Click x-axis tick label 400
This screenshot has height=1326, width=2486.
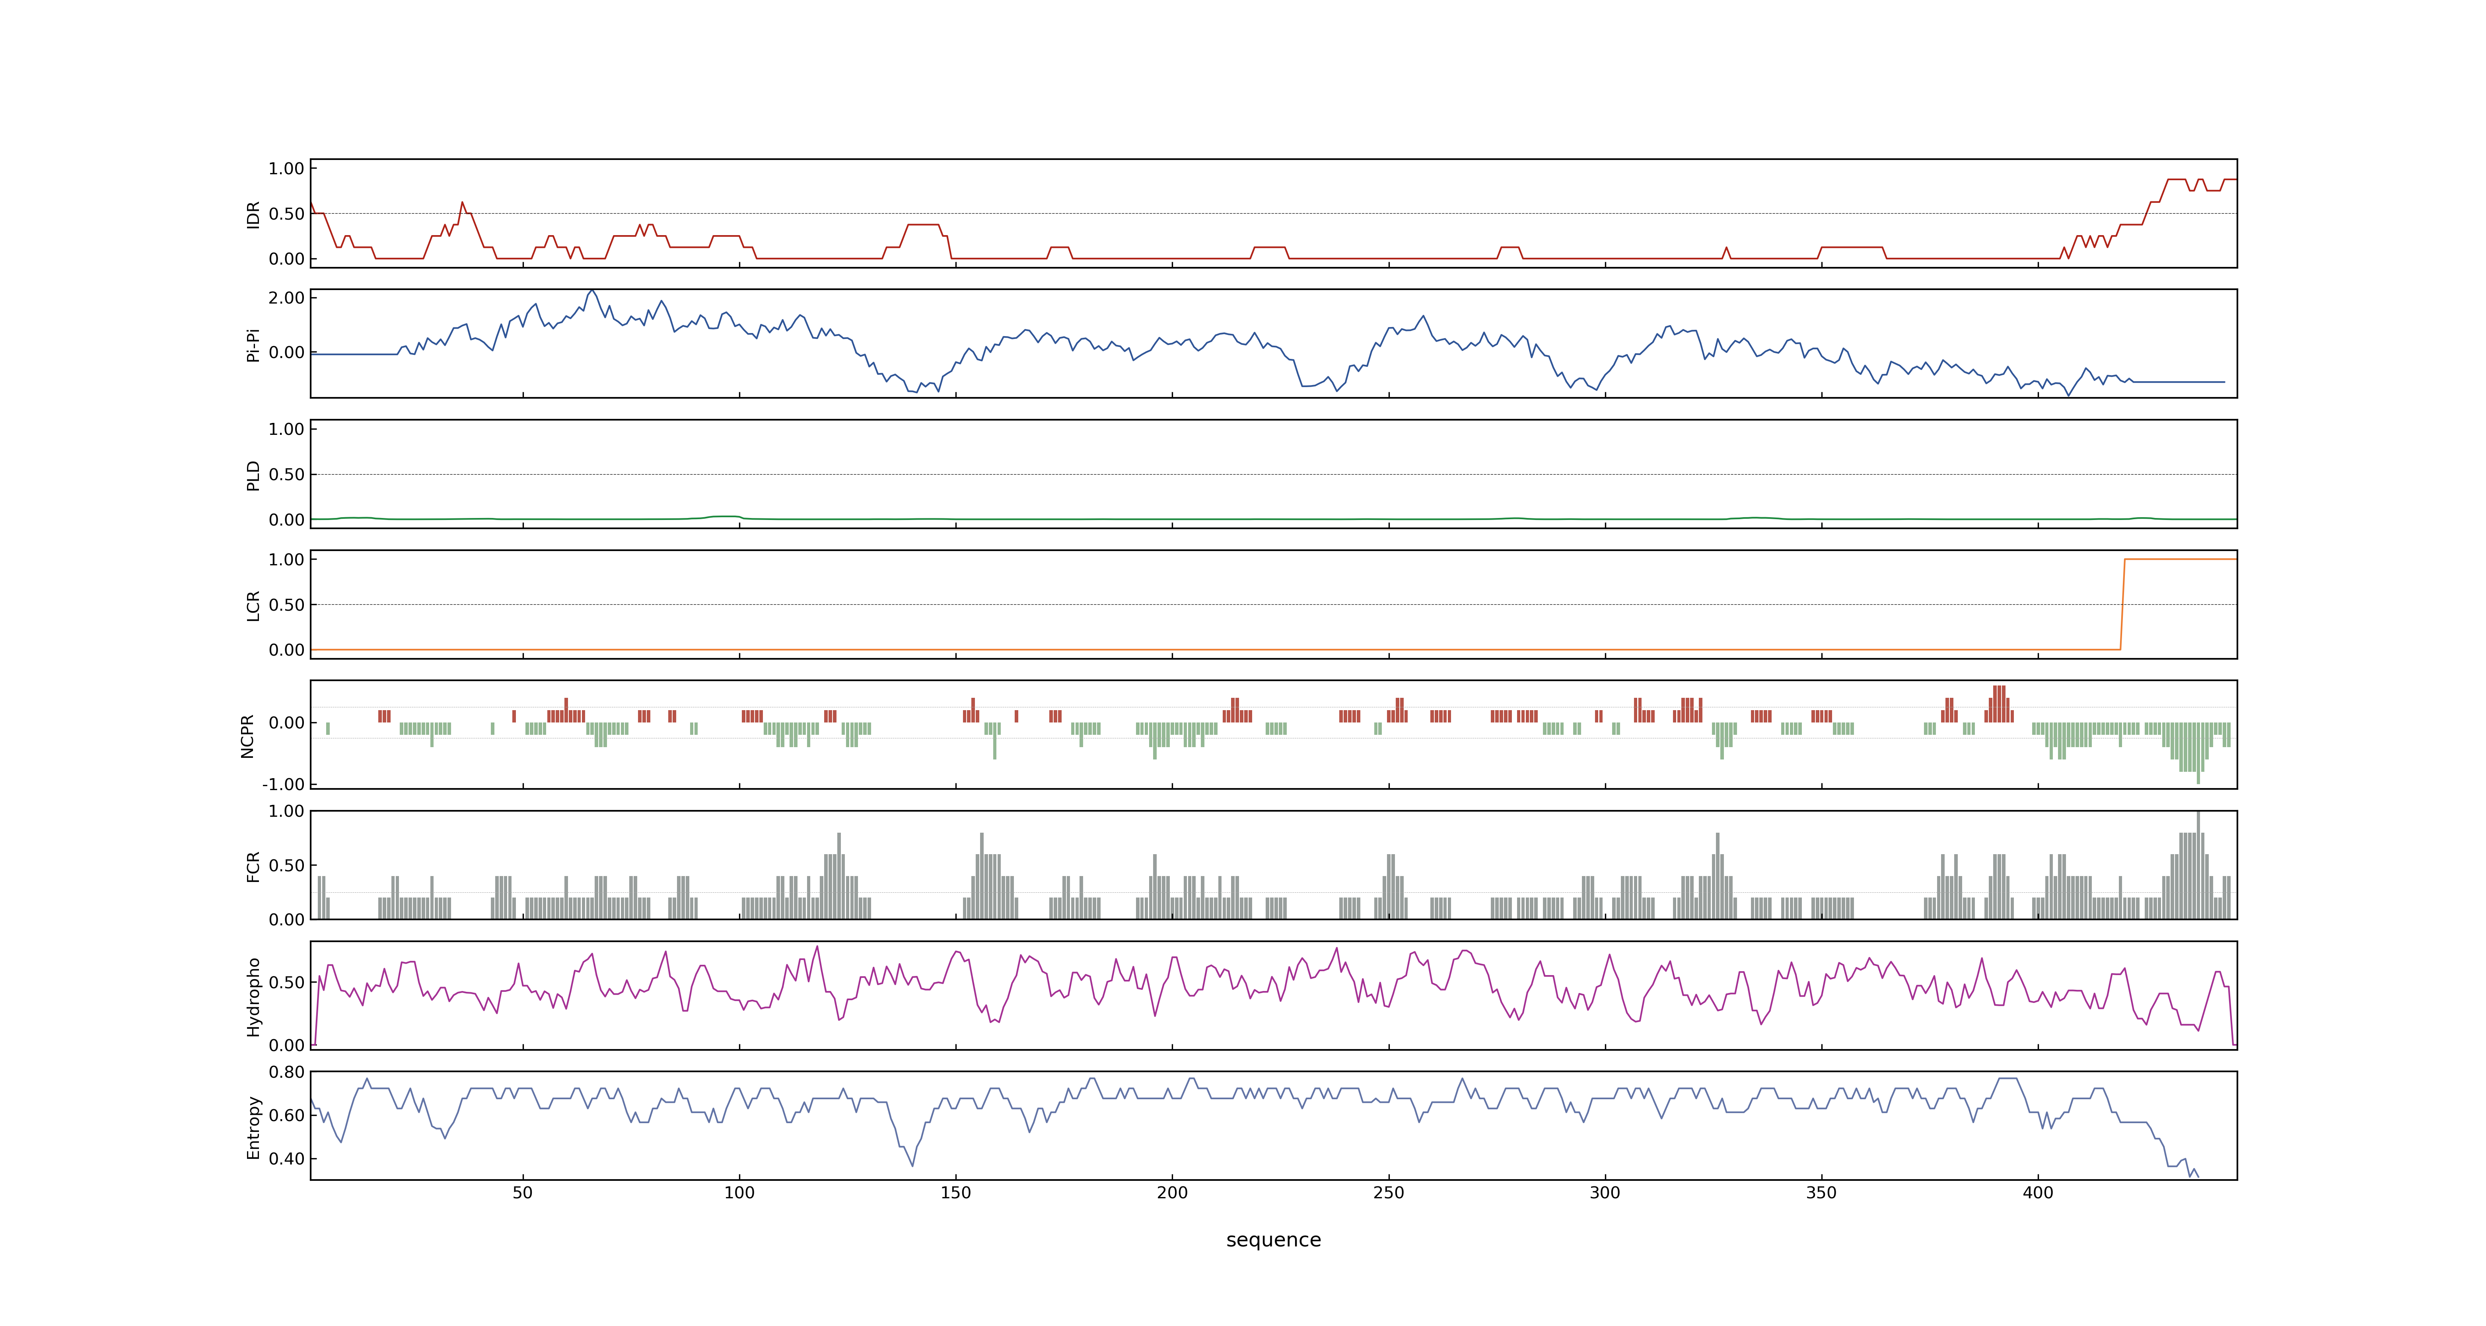(x=2038, y=1193)
